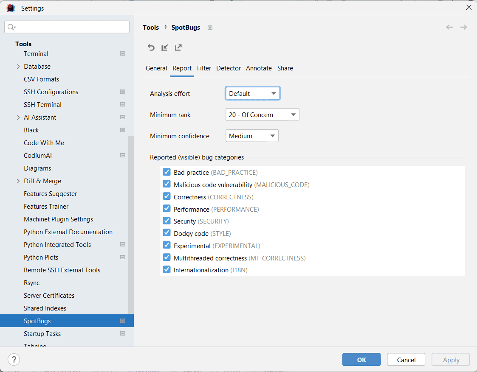Image resolution: width=477 pixels, height=372 pixels.
Task: Click the project-level icon beside the SpotBugs breadcrumb
Action: pyautogui.click(x=210, y=28)
